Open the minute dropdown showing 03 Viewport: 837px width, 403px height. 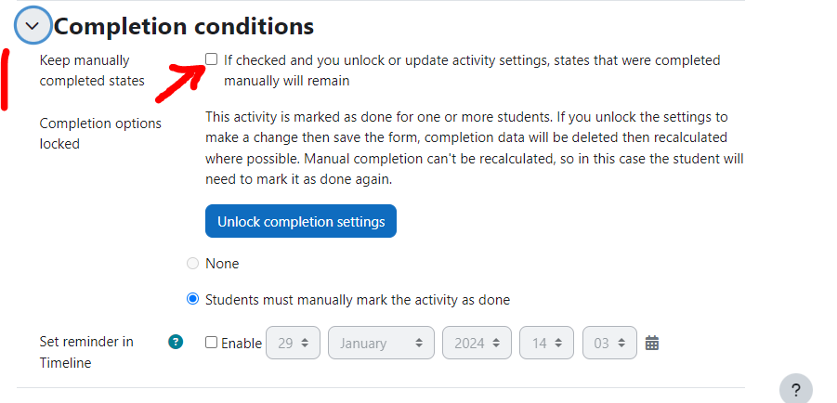609,343
